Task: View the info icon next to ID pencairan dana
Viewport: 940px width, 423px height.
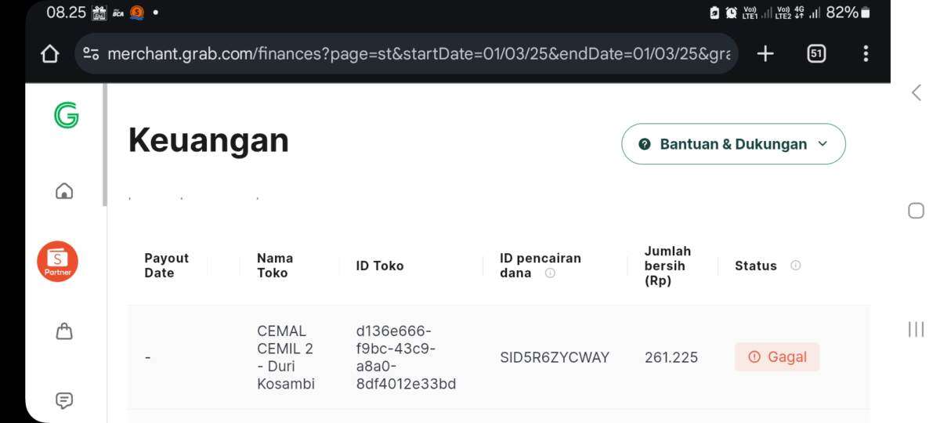Action: pyautogui.click(x=550, y=273)
